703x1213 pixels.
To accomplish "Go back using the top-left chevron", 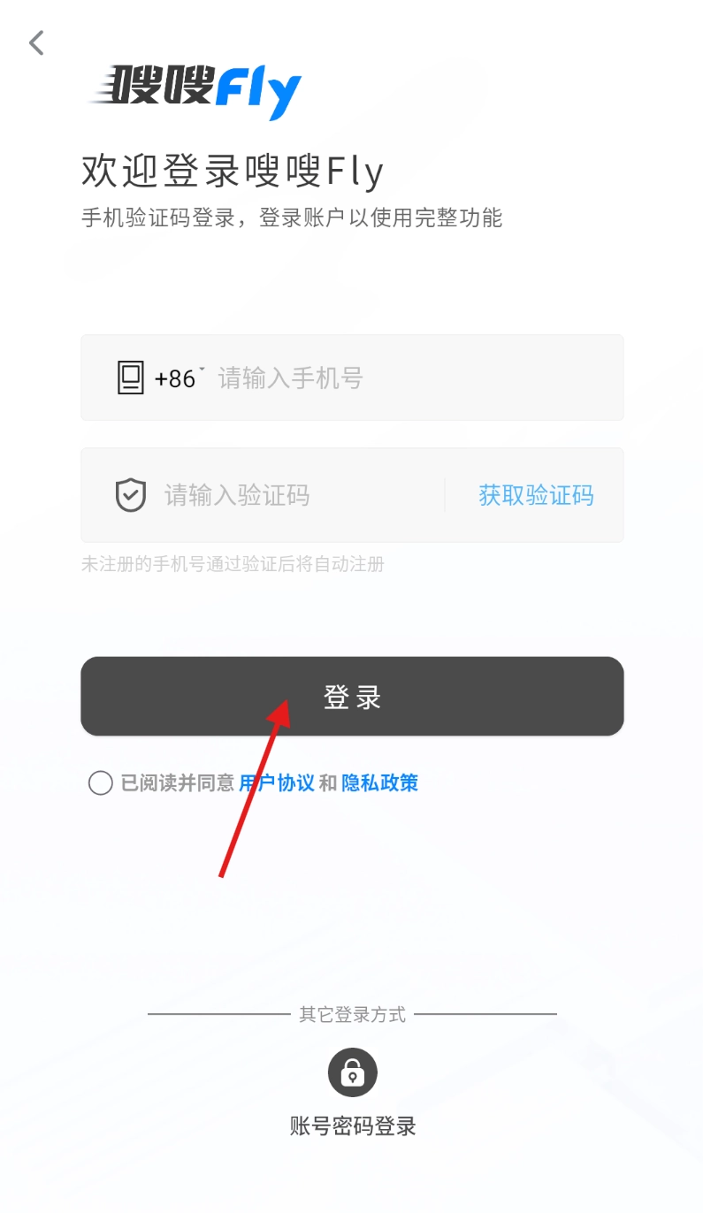I will [x=36, y=42].
